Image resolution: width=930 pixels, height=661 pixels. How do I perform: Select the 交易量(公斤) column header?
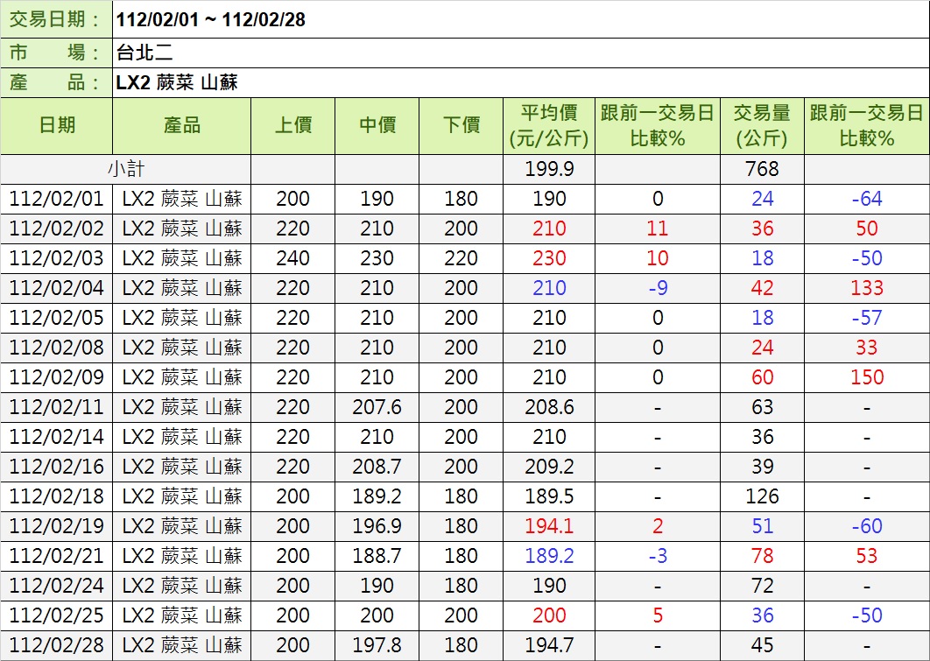coord(761,125)
